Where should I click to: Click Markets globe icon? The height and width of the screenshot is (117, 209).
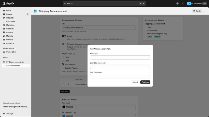tap(4, 36)
